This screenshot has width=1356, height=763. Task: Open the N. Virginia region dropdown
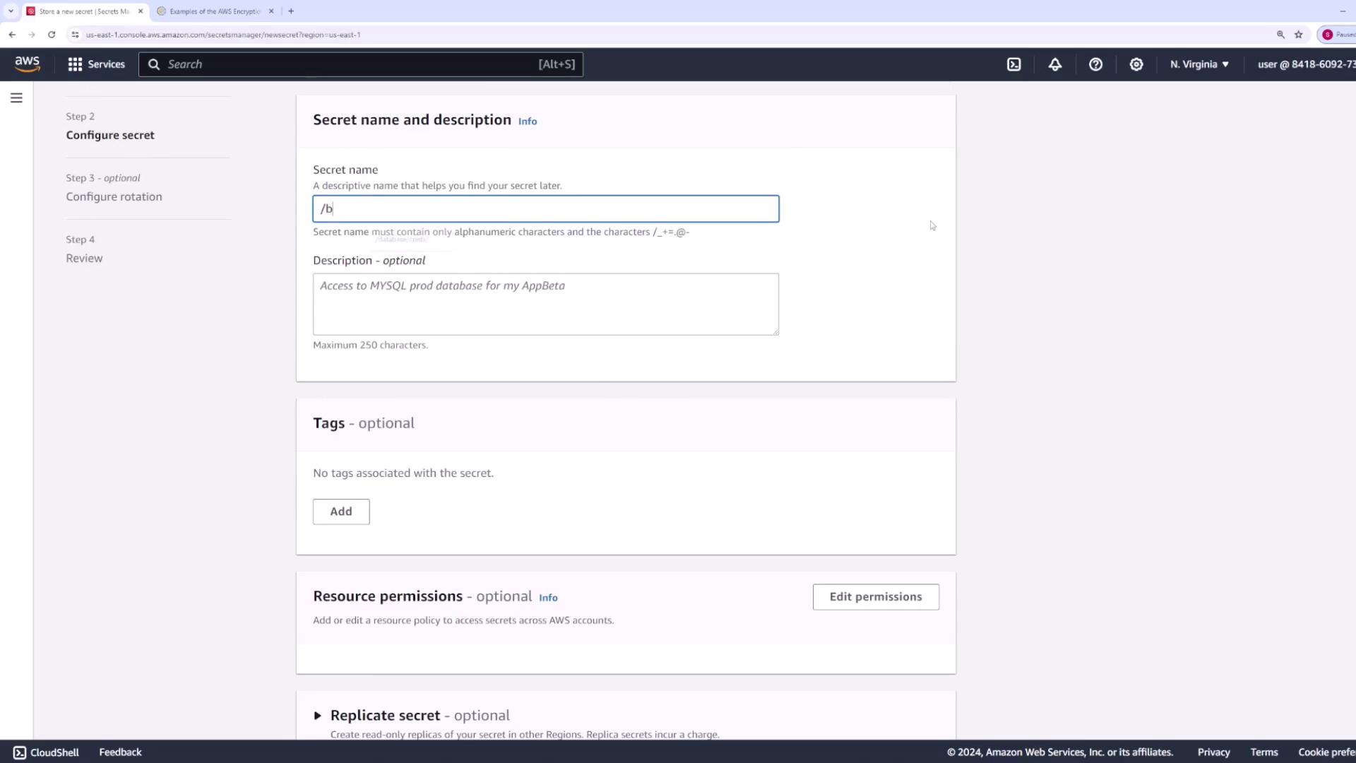(x=1199, y=64)
